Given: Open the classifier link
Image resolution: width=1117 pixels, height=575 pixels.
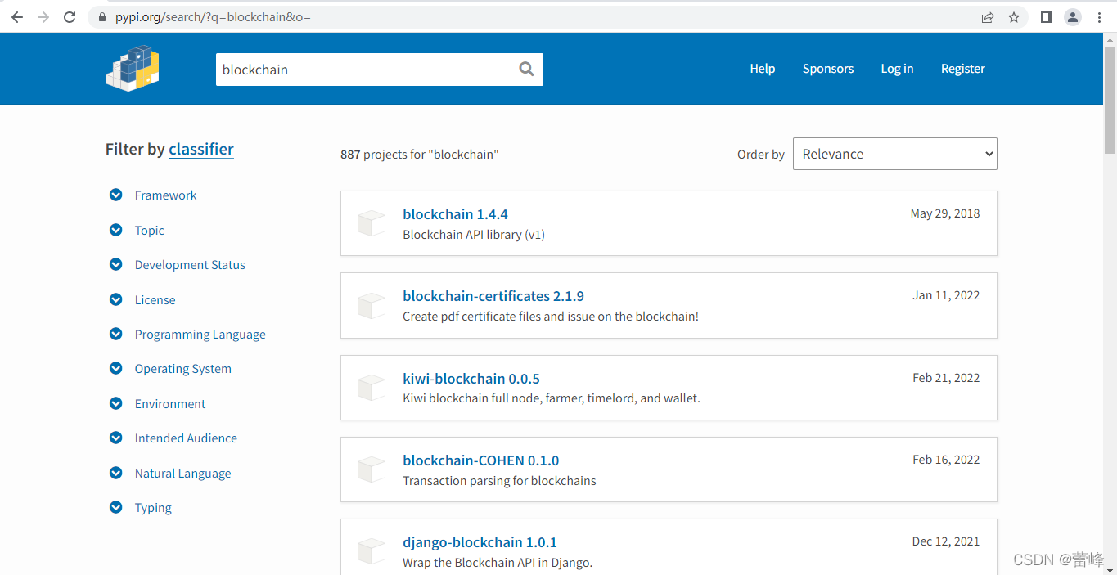Looking at the screenshot, I should 201,149.
